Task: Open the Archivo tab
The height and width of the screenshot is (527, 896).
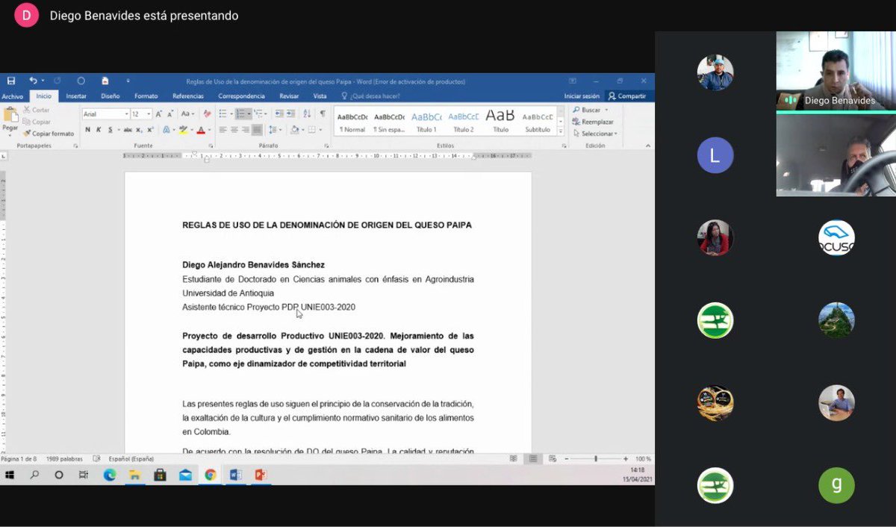Action: 12,96
